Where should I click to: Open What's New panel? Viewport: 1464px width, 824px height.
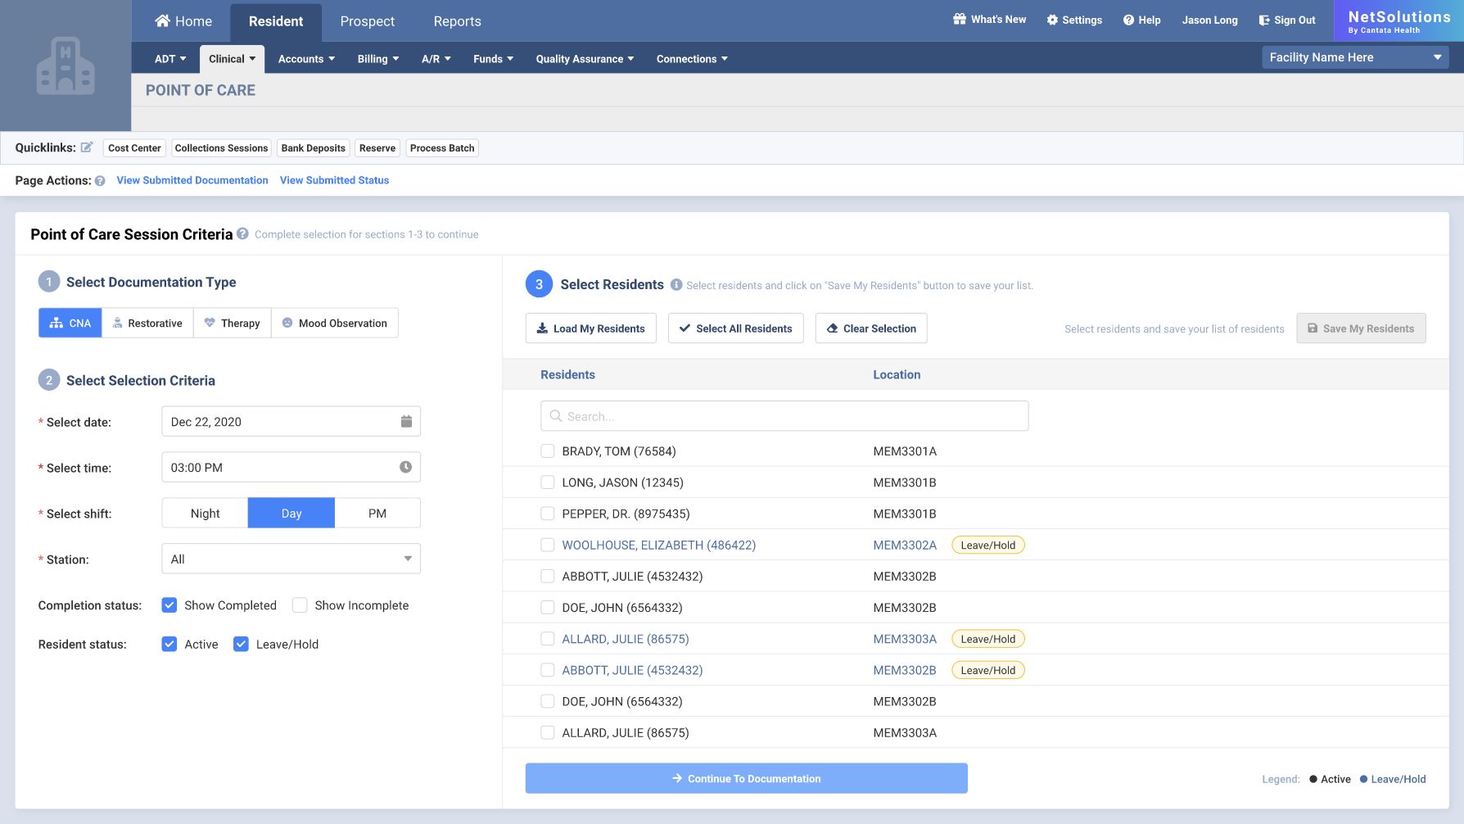(989, 19)
